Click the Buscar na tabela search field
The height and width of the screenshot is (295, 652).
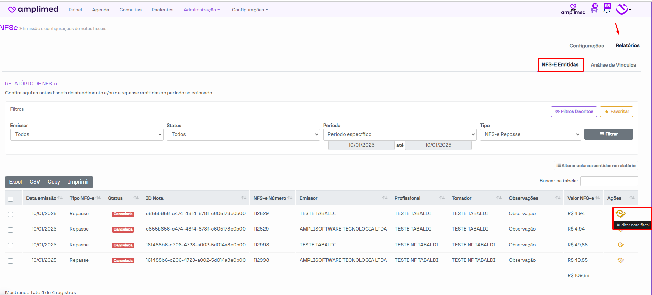609,181
